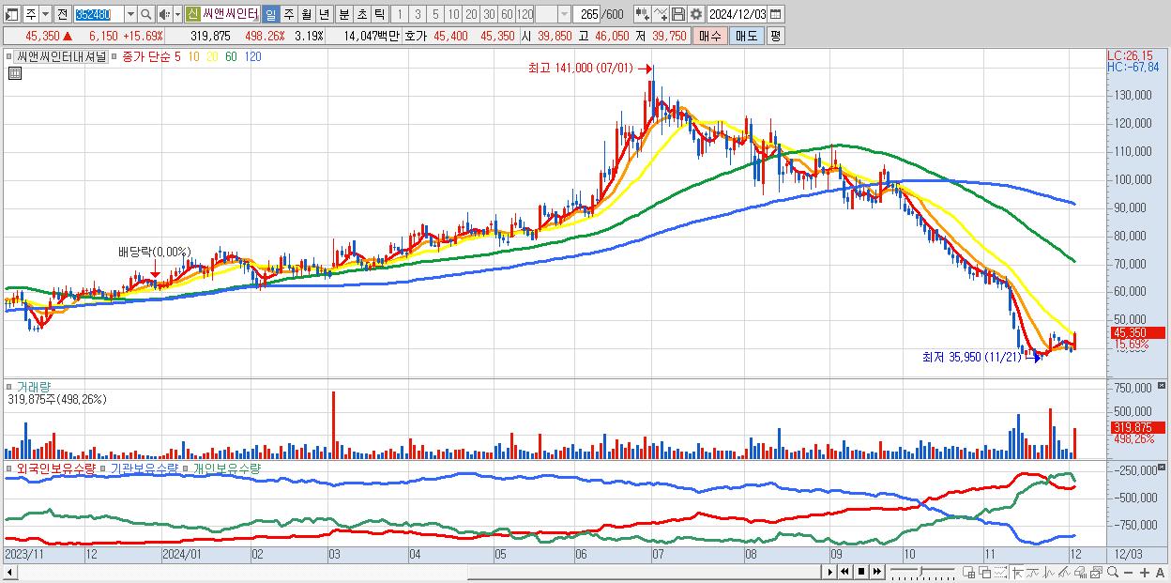Select the 일 (daily) period toggle
This screenshot has width=1171, height=583.
pyautogui.click(x=270, y=15)
